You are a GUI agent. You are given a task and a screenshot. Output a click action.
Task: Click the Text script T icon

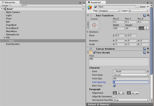point(91,53)
